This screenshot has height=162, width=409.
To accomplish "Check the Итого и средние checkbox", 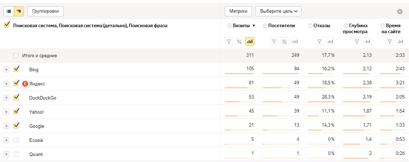I will (16, 55).
